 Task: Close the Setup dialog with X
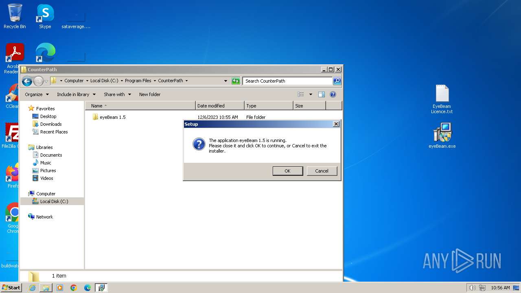(x=336, y=124)
